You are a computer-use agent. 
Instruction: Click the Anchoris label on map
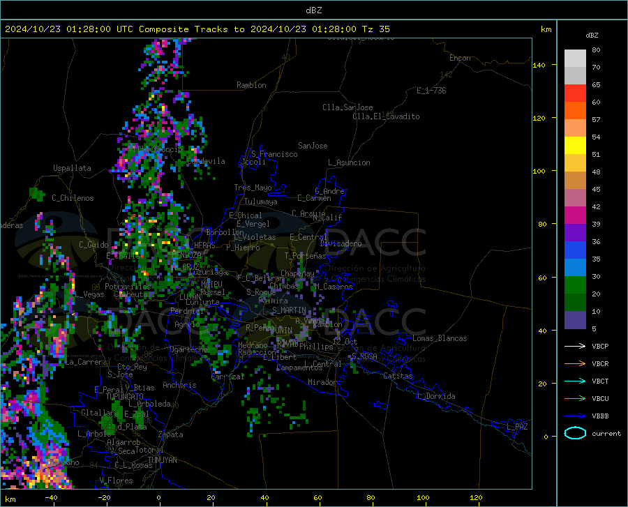pos(179,385)
